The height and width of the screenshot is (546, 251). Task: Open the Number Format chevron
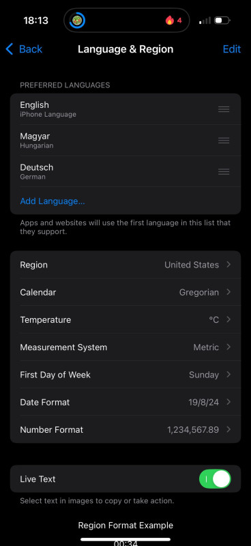pos(228,429)
